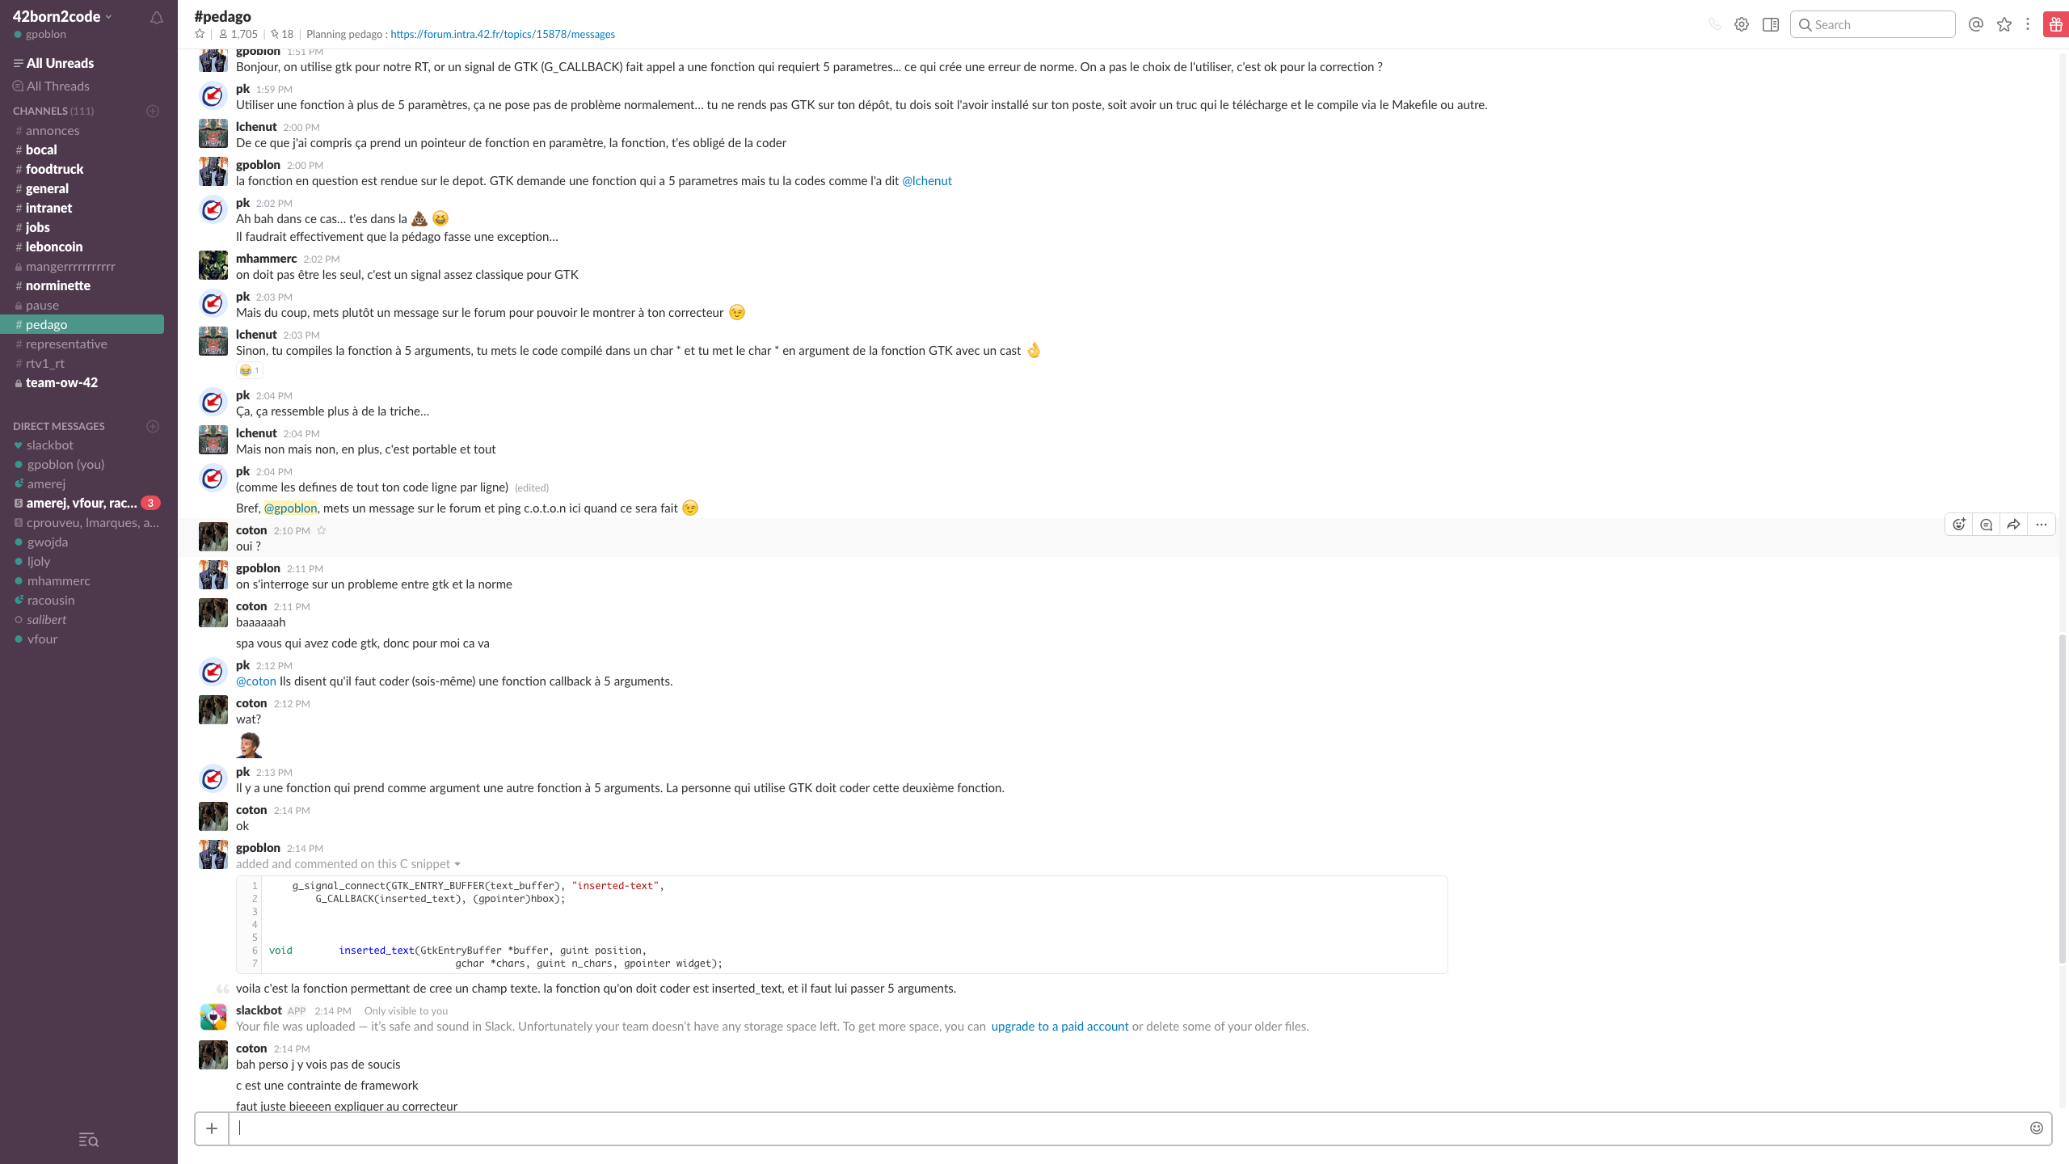Click the bookmark/star icon on channel

(197, 34)
